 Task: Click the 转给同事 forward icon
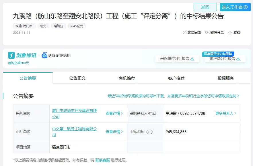[x=185, y=33]
